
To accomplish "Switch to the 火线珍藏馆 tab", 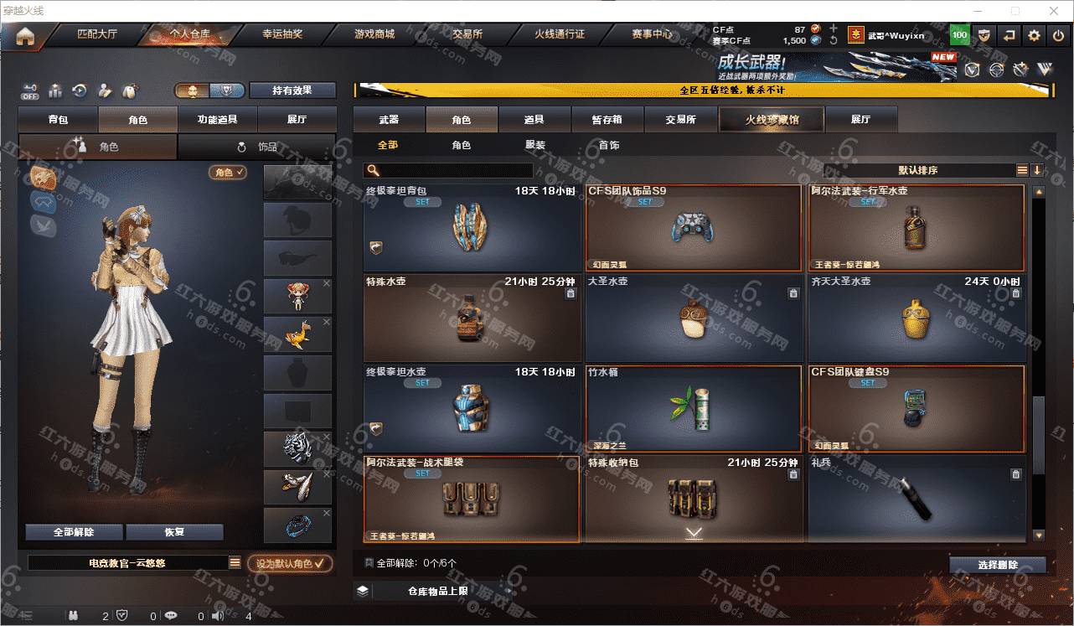I will 772,119.
